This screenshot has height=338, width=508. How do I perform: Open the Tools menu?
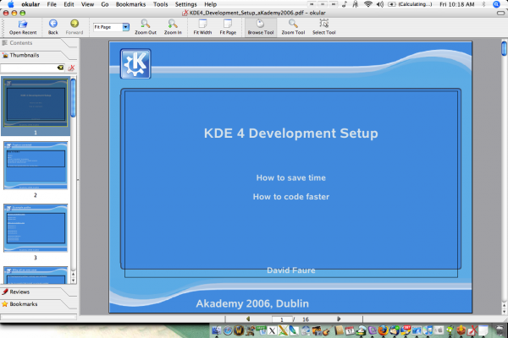(x=160, y=4)
